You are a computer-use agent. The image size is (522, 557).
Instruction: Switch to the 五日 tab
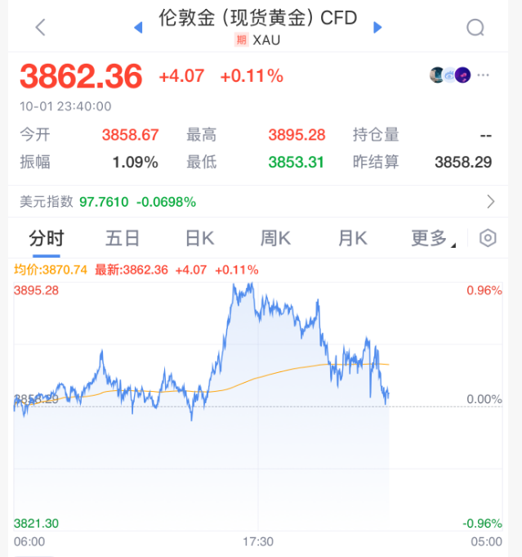point(123,238)
